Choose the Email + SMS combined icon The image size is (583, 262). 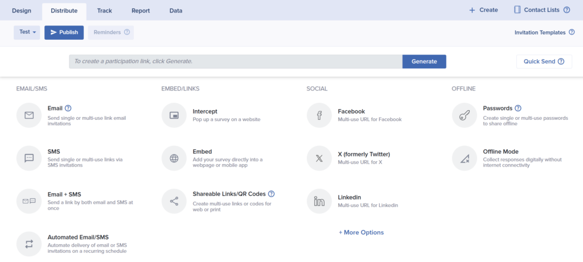point(29,201)
